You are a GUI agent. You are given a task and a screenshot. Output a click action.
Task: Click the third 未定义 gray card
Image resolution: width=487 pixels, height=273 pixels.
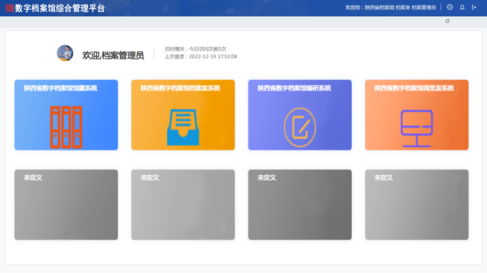click(x=300, y=204)
